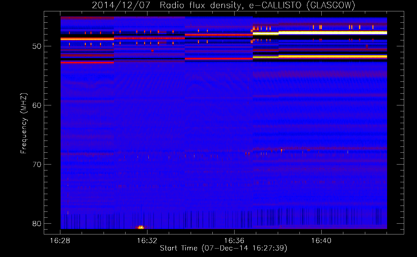Click the 16:28 time tick label
The width and height of the screenshot is (417, 257).
(x=60, y=241)
